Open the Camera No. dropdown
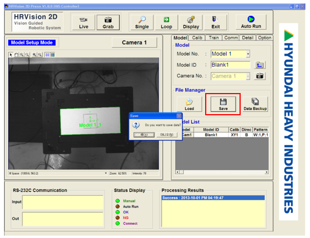This screenshot has height=238, width=310. (x=248, y=76)
